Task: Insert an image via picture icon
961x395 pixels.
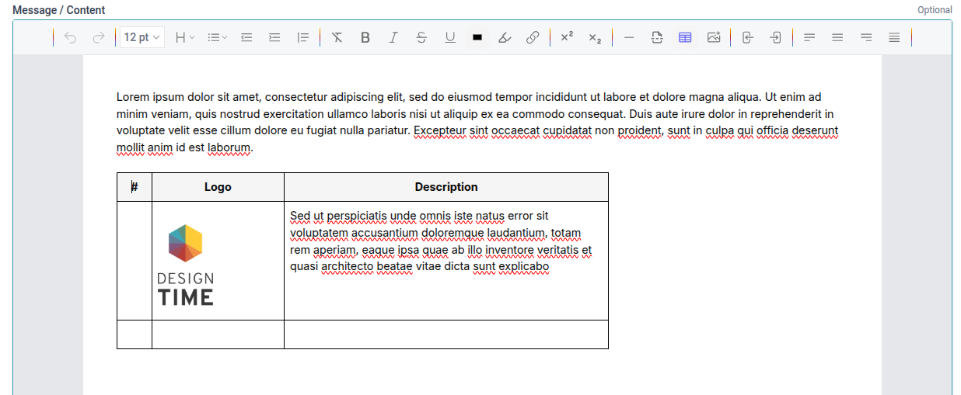Action: [714, 37]
